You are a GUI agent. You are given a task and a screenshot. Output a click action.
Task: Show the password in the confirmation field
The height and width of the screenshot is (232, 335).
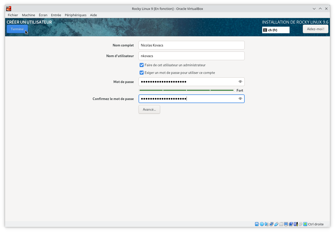(240, 99)
